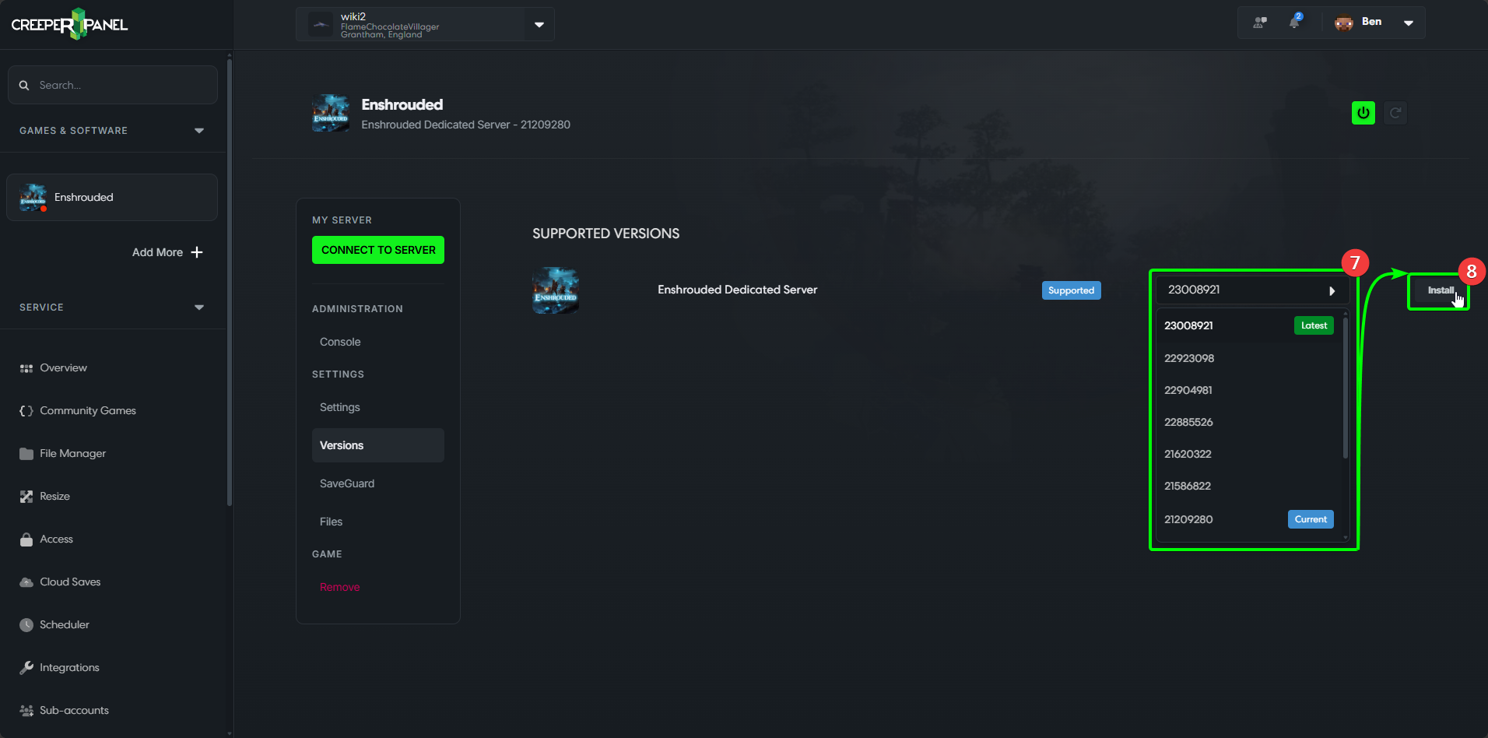Image resolution: width=1488 pixels, height=738 pixels.
Task: Click Connect to Server button
Action: point(378,250)
